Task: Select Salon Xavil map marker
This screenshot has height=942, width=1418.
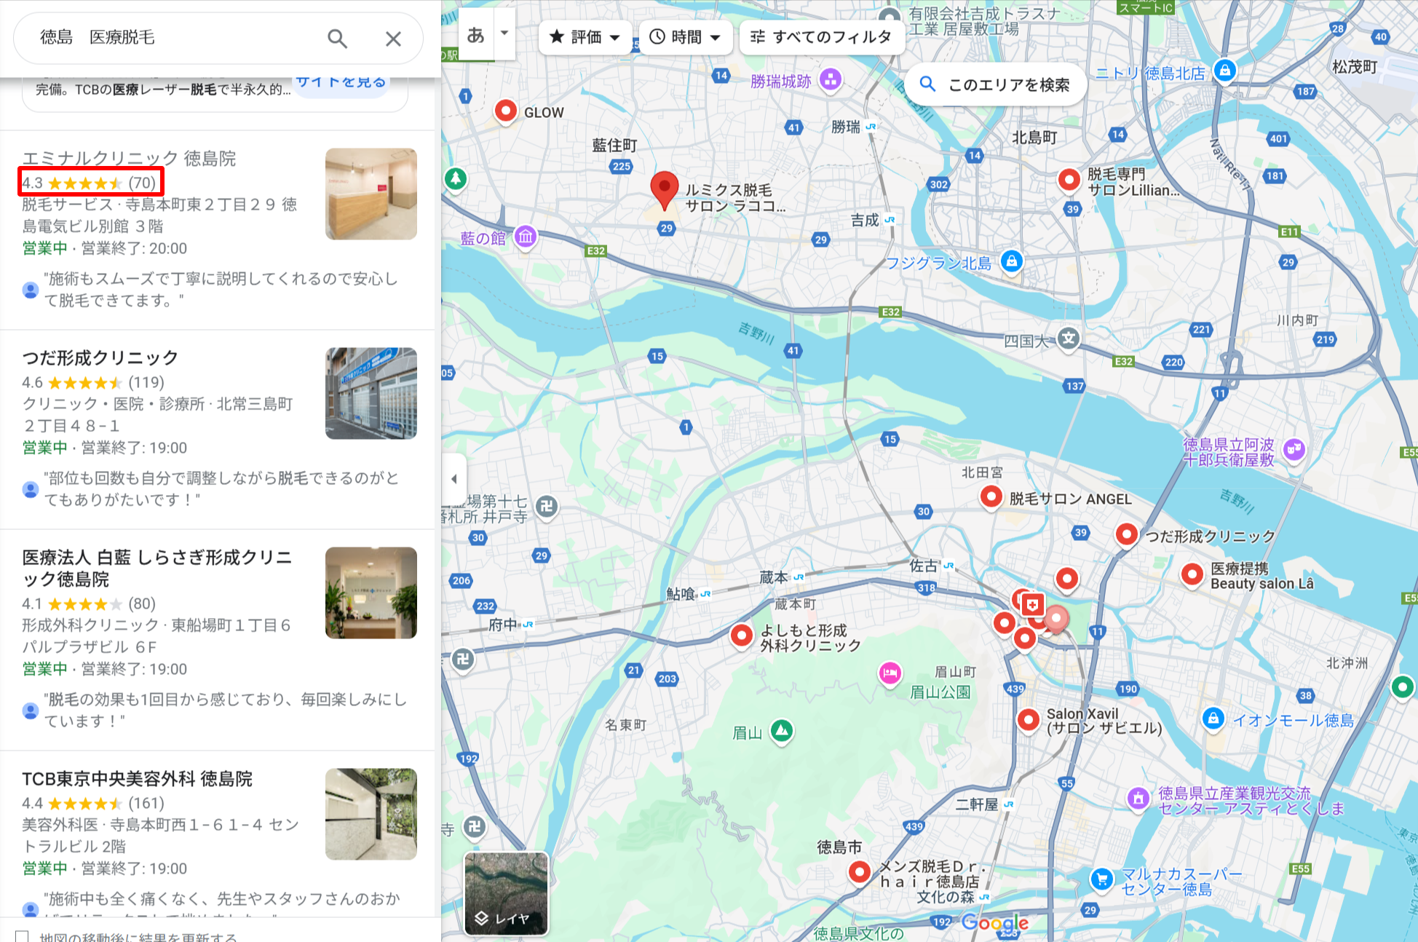Action: 1028,720
